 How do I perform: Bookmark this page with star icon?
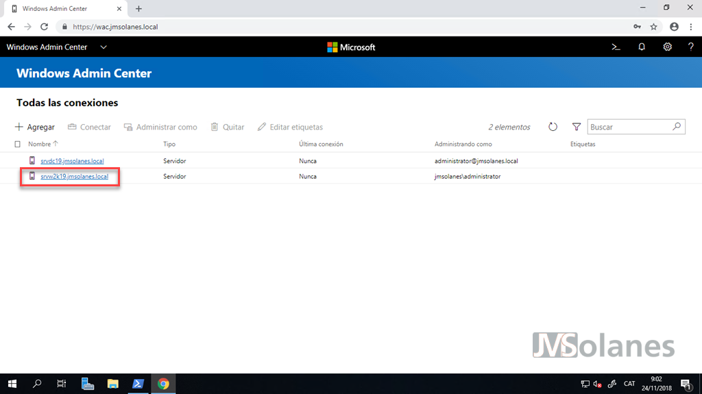(653, 27)
